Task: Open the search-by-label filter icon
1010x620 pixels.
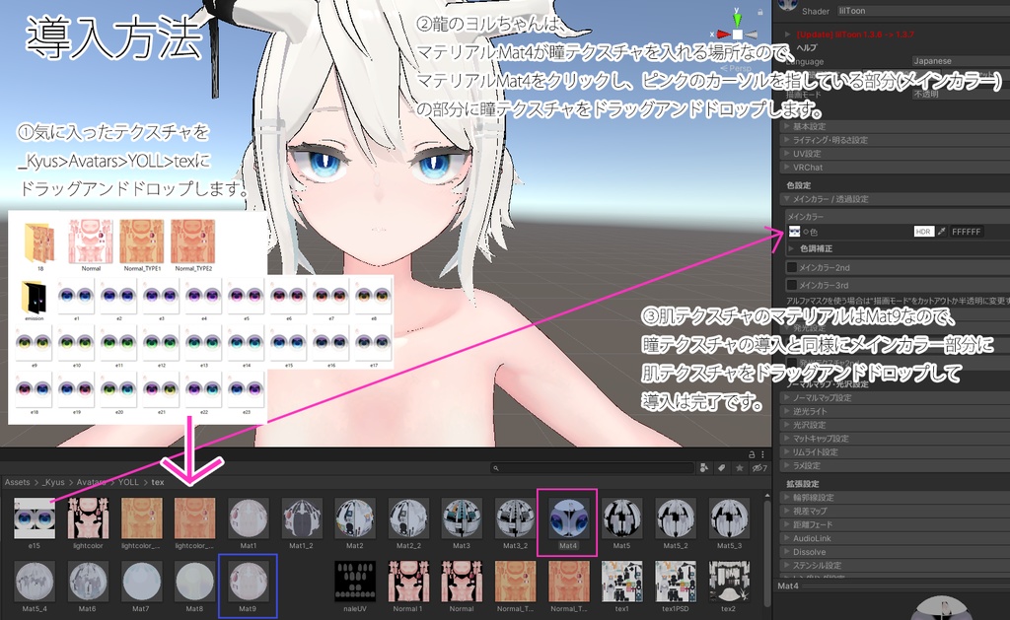Action: pyautogui.click(x=723, y=465)
